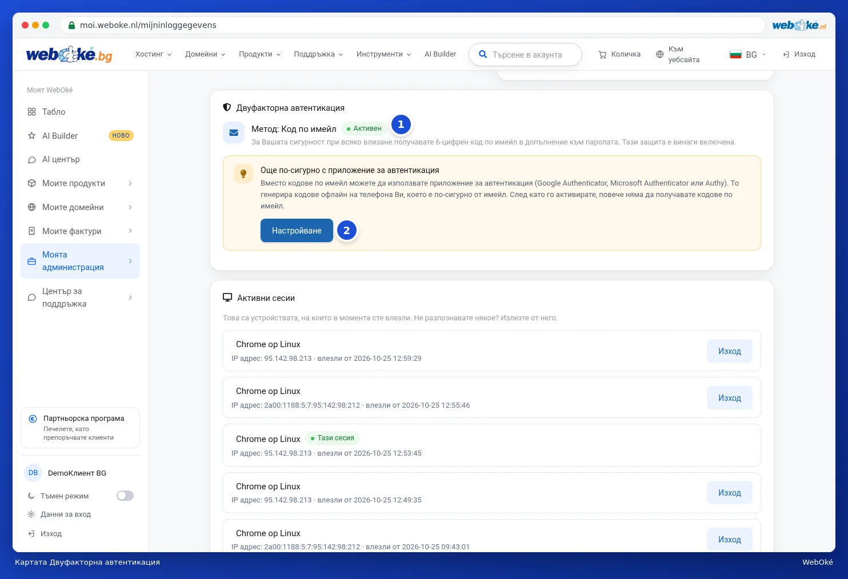
Task: Click the Център за поддръжка chat icon
Action: point(31,297)
